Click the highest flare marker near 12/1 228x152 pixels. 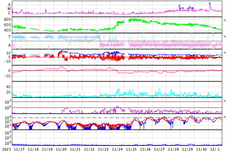tap(210, 4)
